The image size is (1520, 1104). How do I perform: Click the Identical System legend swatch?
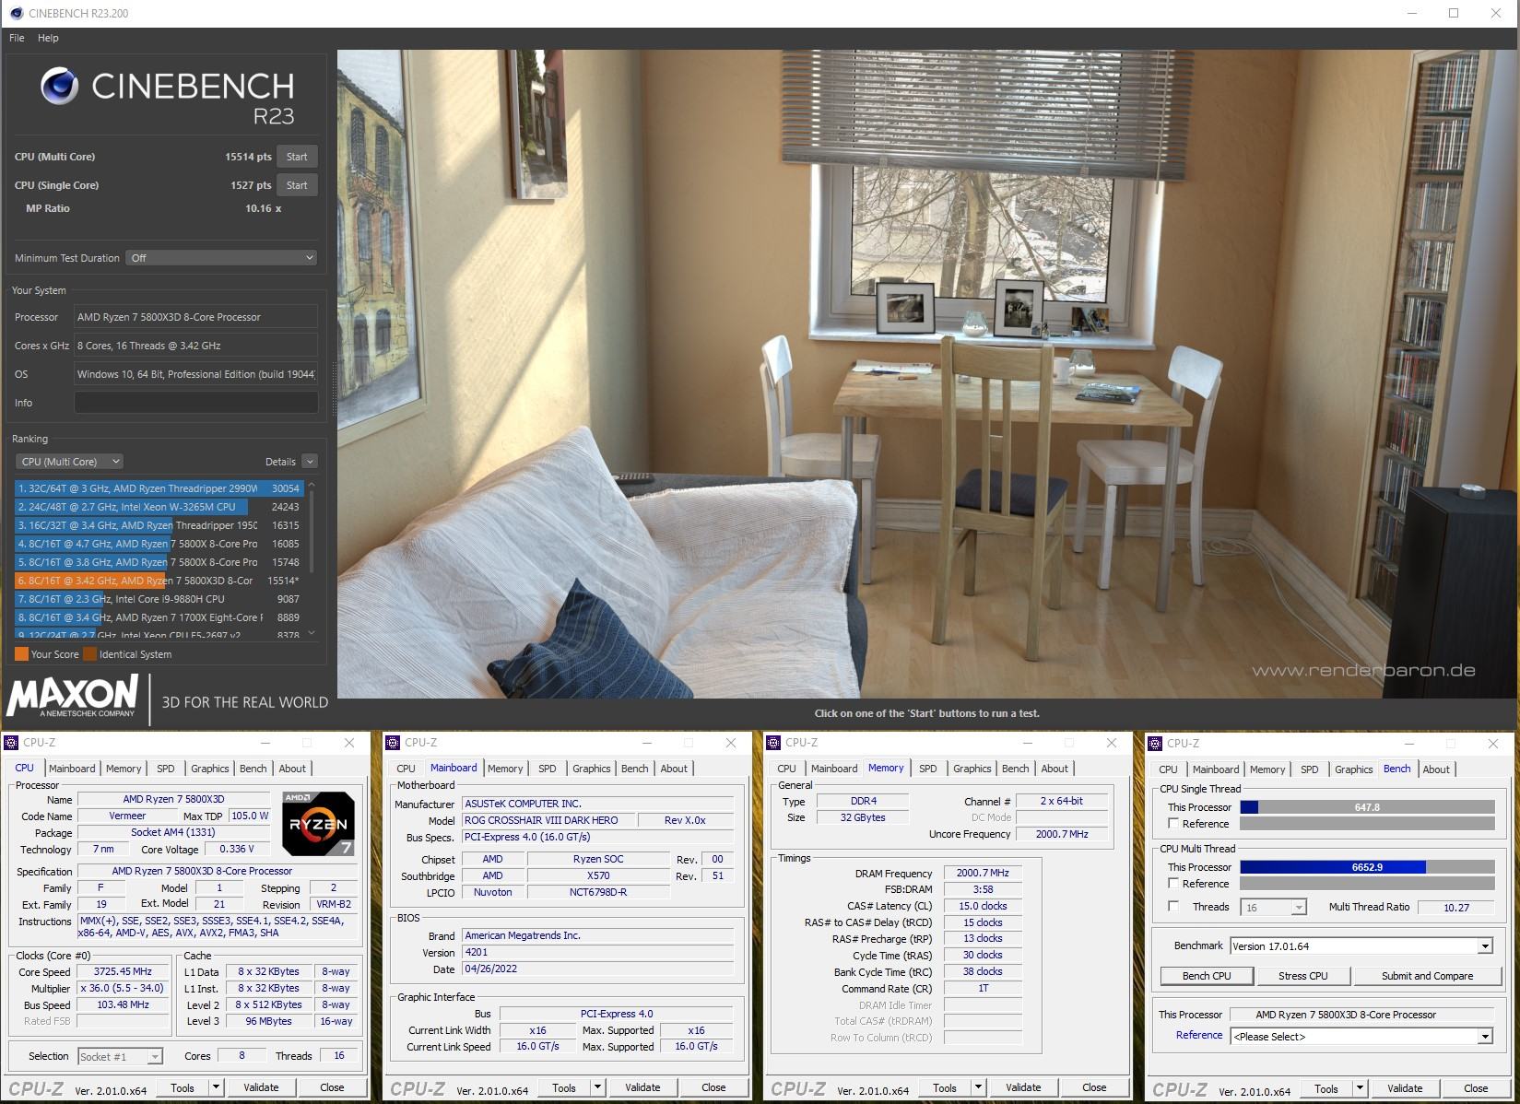tap(89, 654)
